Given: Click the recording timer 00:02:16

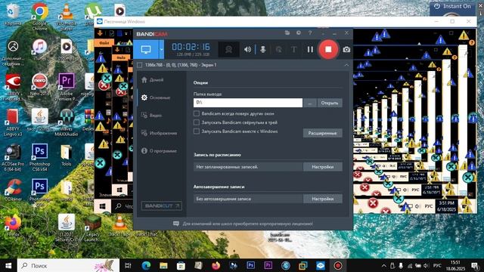Looking at the screenshot, I should (191, 47).
